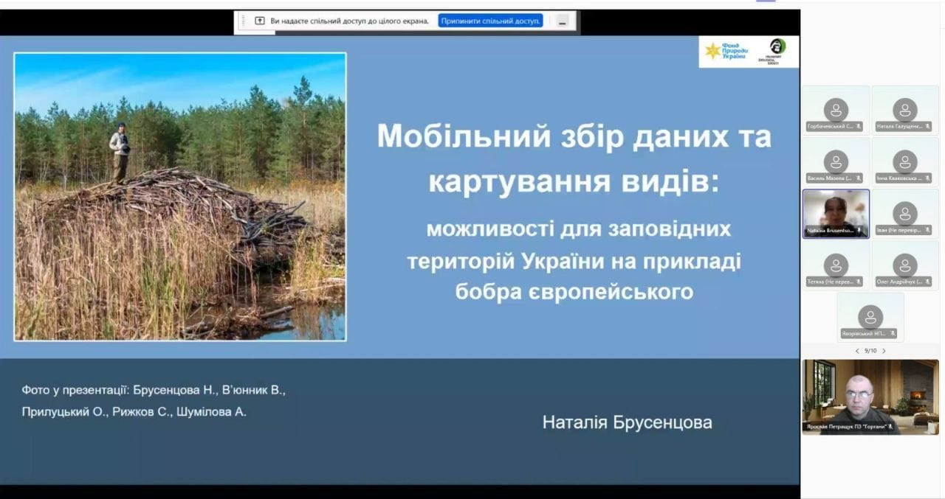Image resolution: width=945 pixels, height=499 pixels.
Task: Select Natalia Brusentsova video tile
Action: pyautogui.click(x=836, y=213)
